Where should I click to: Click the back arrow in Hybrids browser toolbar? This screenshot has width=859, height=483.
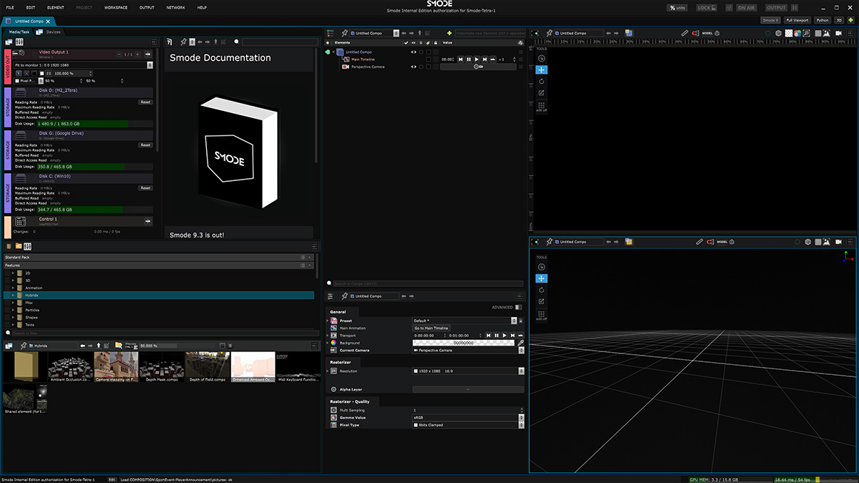tap(82, 346)
